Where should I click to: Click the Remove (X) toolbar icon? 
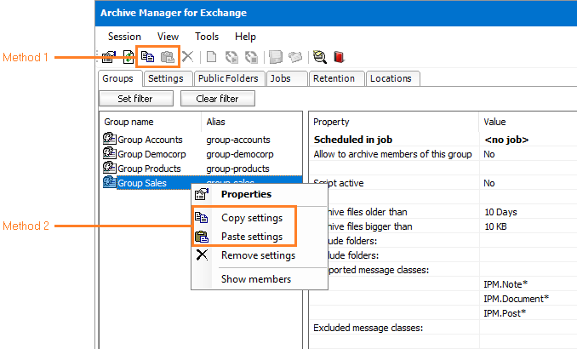187,58
